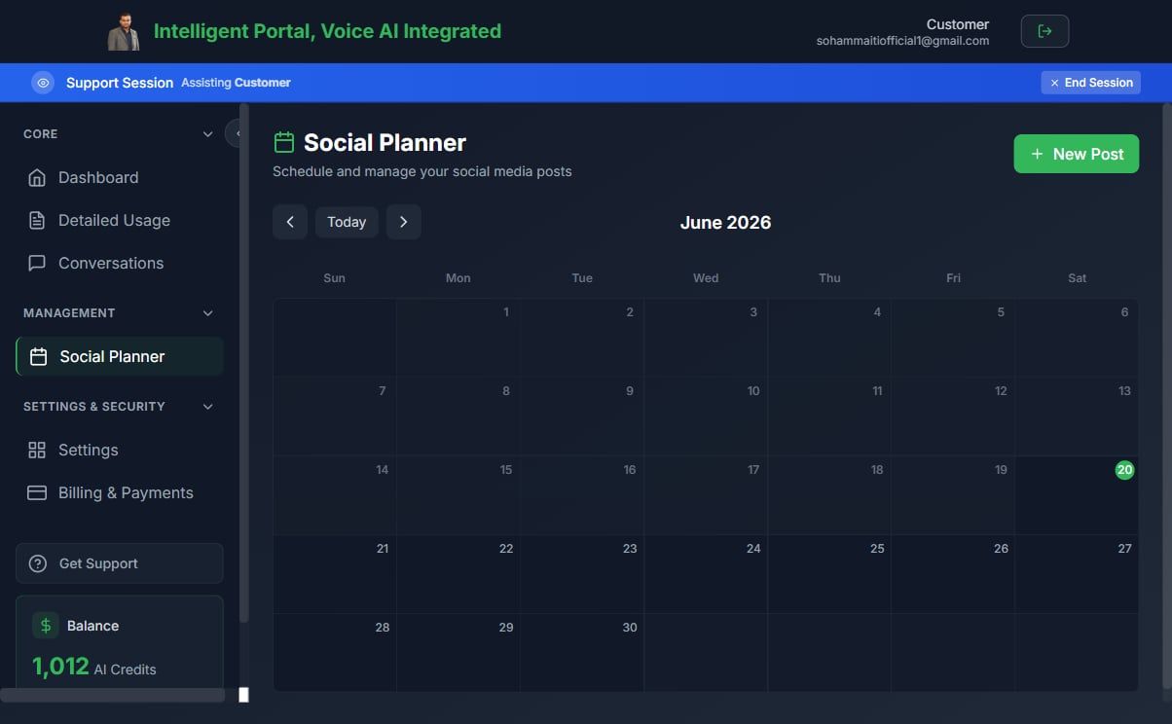Screen dimensions: 1172x724
Task: Open Settings from the sidebar
Action: [x=120, y=450]
